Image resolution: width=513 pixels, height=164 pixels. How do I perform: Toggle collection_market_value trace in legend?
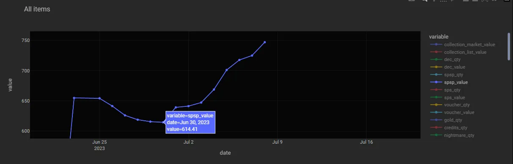tap(462, 44)
